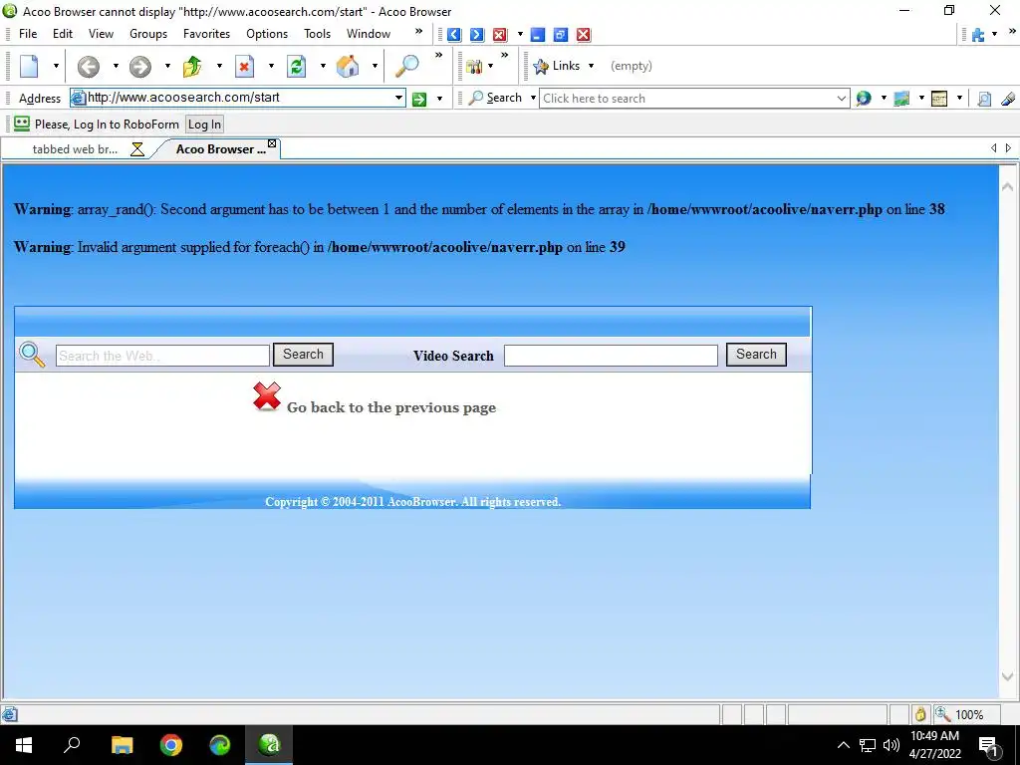Open Back history dropdown arrow

coord(116,66)
